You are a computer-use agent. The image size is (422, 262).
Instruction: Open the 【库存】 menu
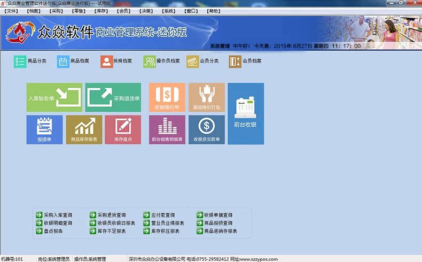pos(101,11)
